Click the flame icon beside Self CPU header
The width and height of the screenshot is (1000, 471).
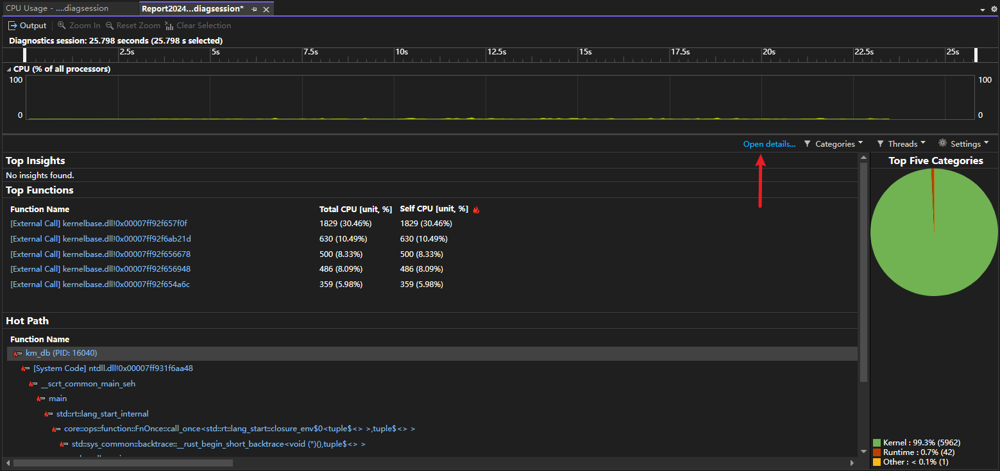pyautogui.click(x=476, y=210)
